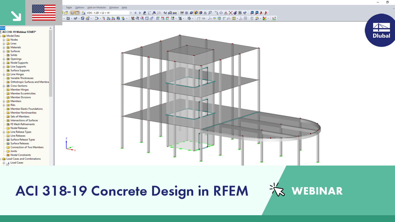Expand the Surfaces tree node
This screenshot has width=395, height=222.
tap(4, 51)
